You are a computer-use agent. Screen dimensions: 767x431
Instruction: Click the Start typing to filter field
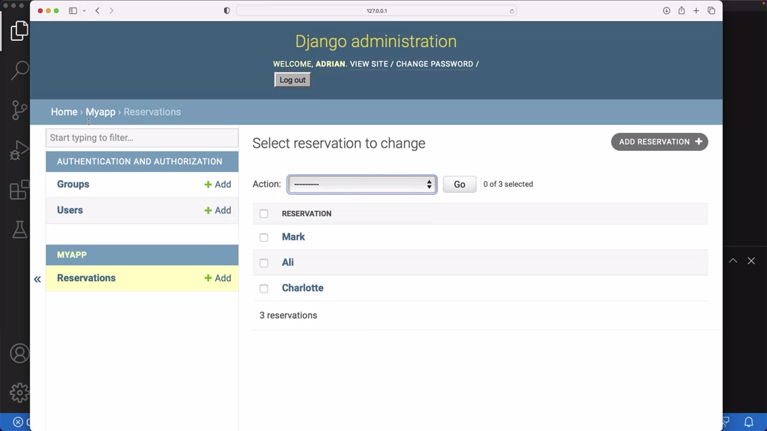(x=142, y=137)
